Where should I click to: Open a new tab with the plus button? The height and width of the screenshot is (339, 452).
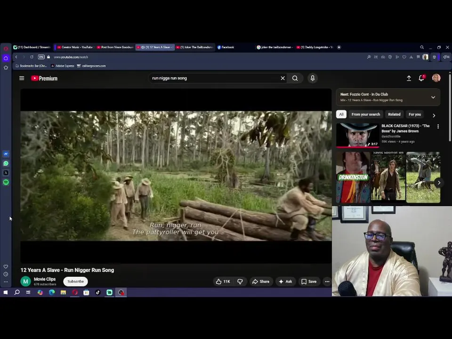coord(339,47)
